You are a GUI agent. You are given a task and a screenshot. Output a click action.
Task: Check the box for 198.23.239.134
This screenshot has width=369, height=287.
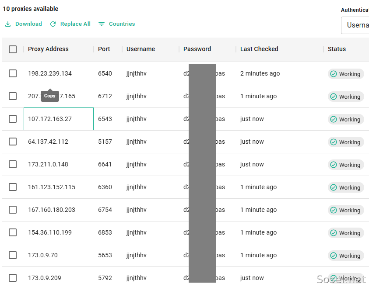[x=13, y=73]
